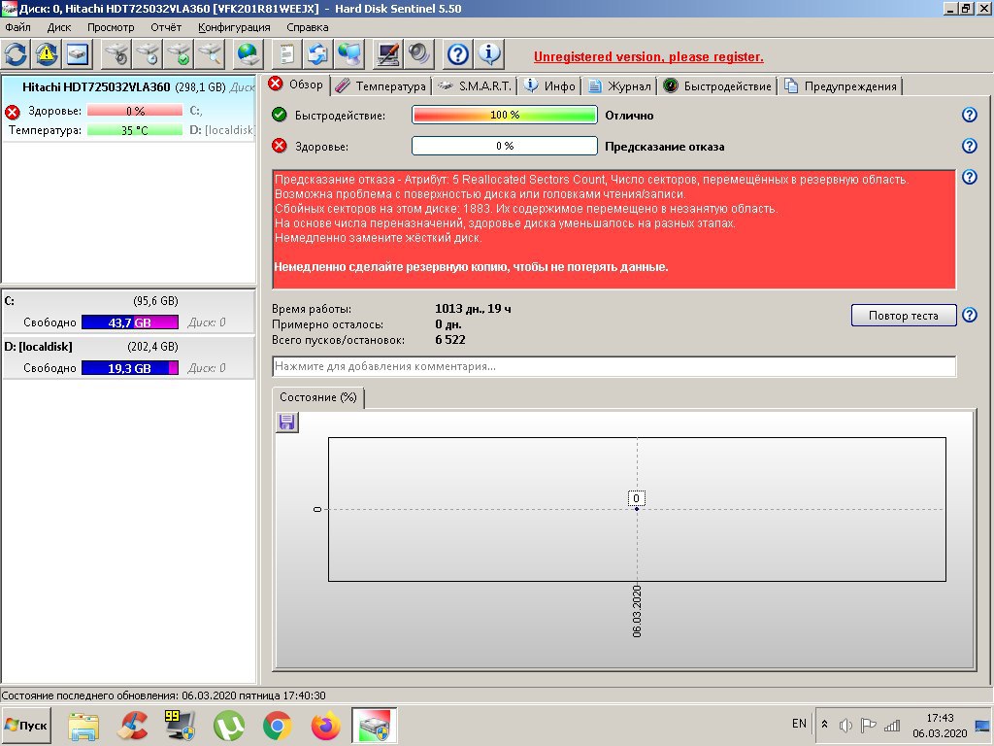Click the blue info bubble toolbar icon
Image resolution: width=994 pixels, height=746 pixels.
click(x=489, y=54)
